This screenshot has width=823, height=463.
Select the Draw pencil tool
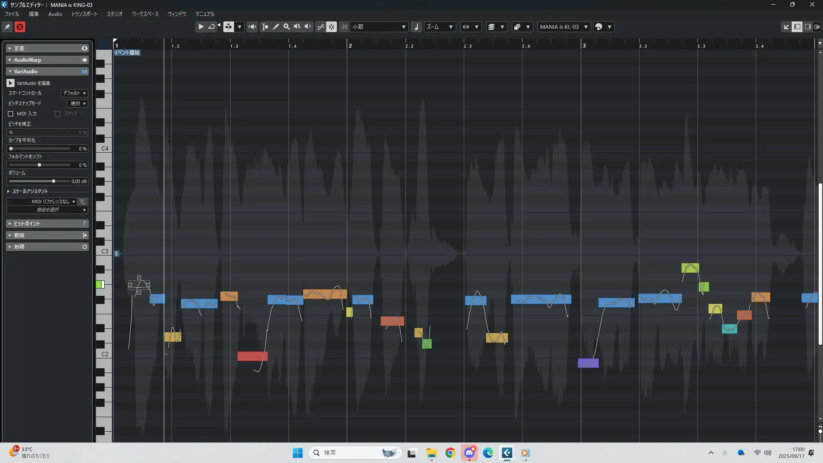[x=276, y=27]
